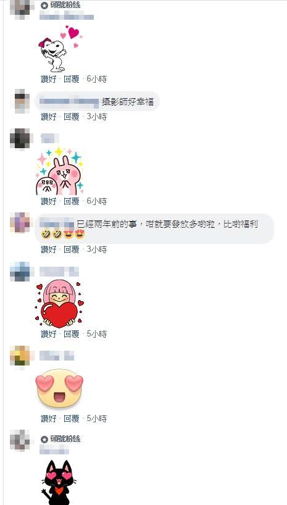Click the heart-eyes emoji sticker
Viewport: 287px width, 505px height.
60,388
